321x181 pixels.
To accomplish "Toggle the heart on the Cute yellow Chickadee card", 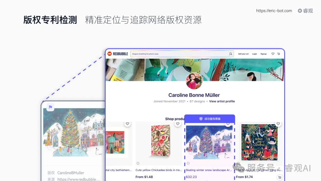I will point(178,123).
